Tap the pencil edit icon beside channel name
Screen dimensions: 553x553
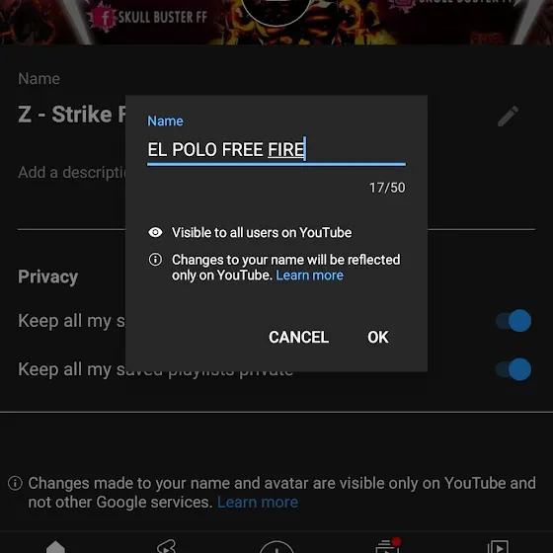pyautogui.click(x=508, y=117)
